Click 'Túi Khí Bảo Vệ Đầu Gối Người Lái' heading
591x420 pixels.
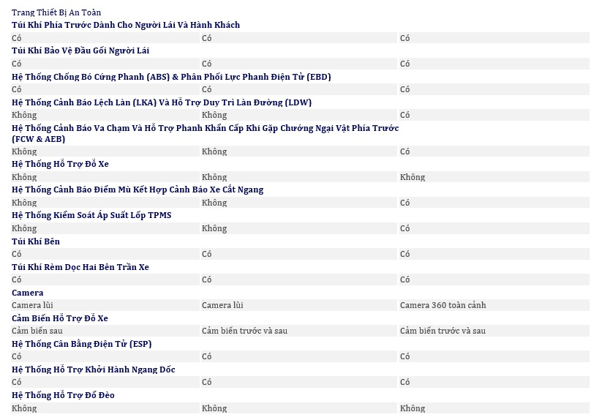pos(80,50)
